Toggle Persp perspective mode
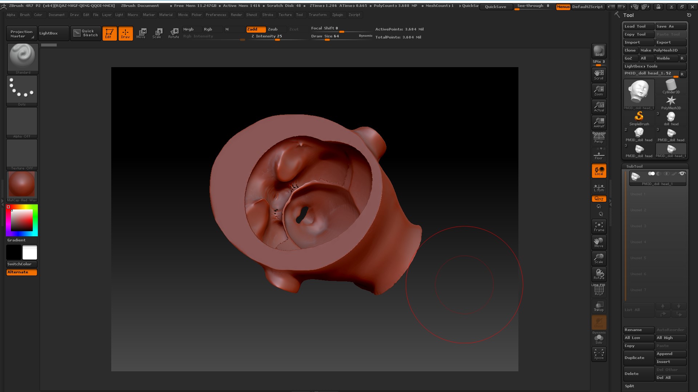 point(599,138)
